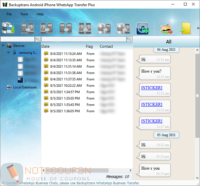Viewport: 200px width, 186px height.
Task: Click the message list horizontal scrollbar thumb
Action: point(77,170)
